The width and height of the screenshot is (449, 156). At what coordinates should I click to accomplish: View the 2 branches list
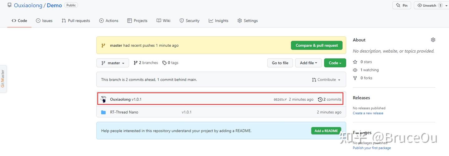[x=146, y=63]
